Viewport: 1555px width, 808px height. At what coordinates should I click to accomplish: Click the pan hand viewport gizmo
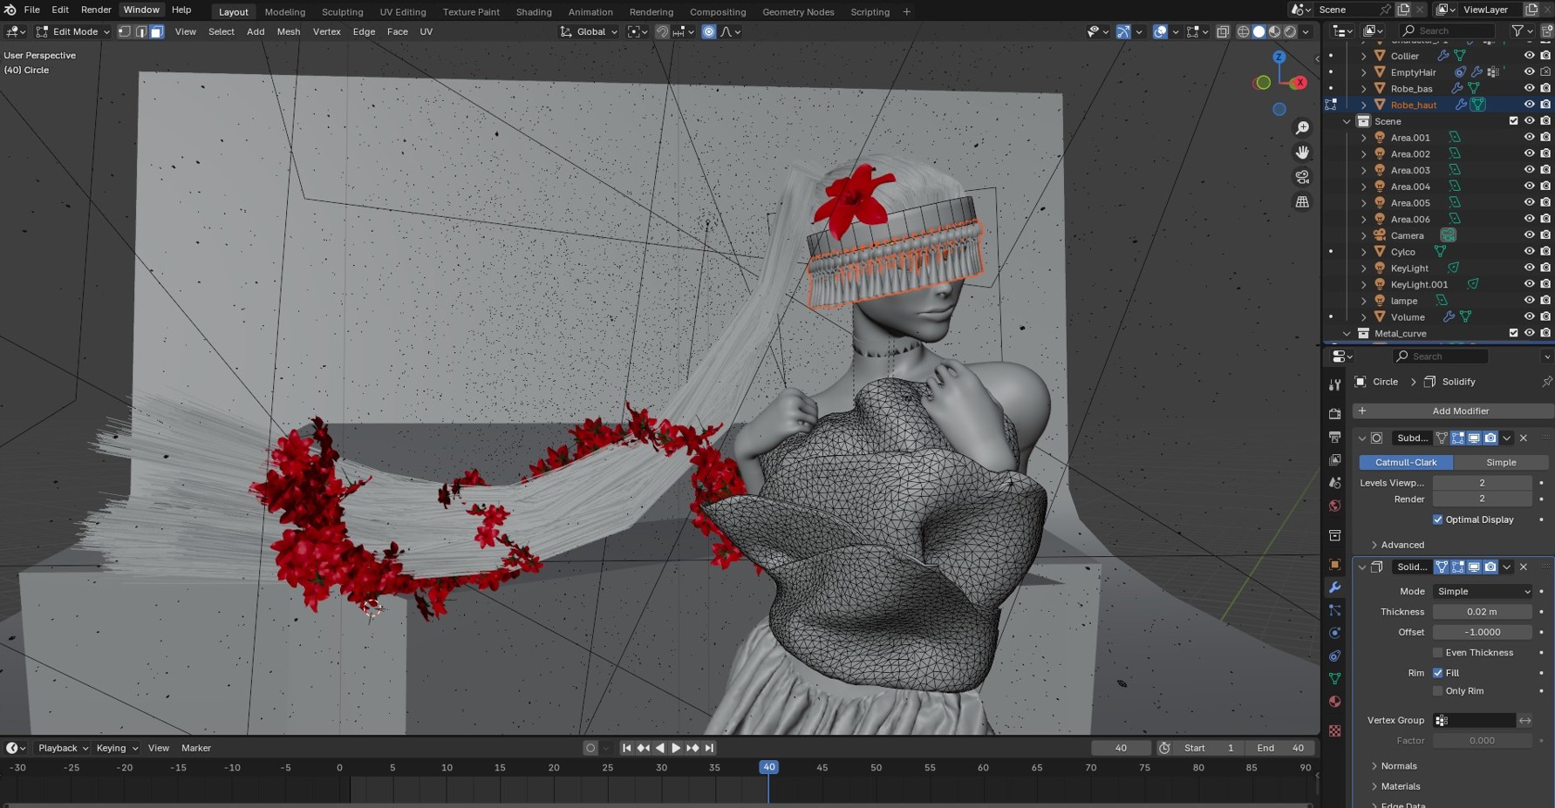coord(1302,153)
